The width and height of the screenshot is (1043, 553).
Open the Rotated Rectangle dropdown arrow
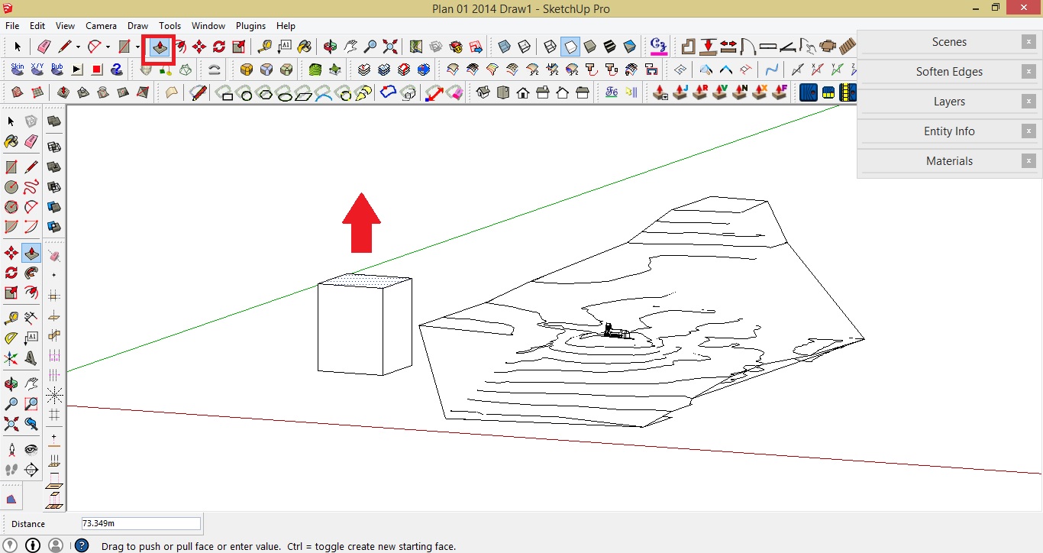[137, 46]
